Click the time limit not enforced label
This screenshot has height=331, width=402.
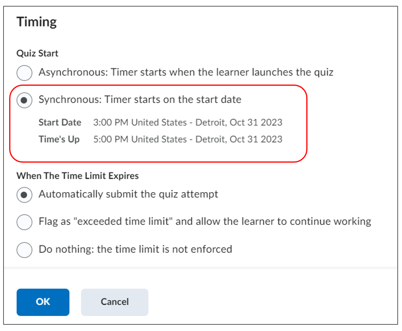(x=135, y=250)
